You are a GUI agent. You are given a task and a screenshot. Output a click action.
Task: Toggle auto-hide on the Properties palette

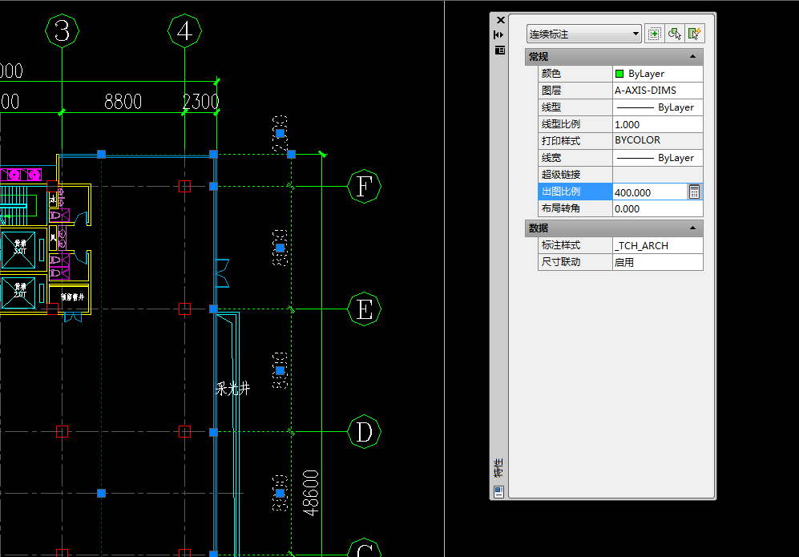(499, 35)
